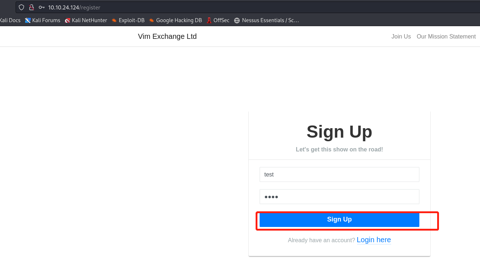Open the Nessus Essentials bookmark

coord(267,20)
